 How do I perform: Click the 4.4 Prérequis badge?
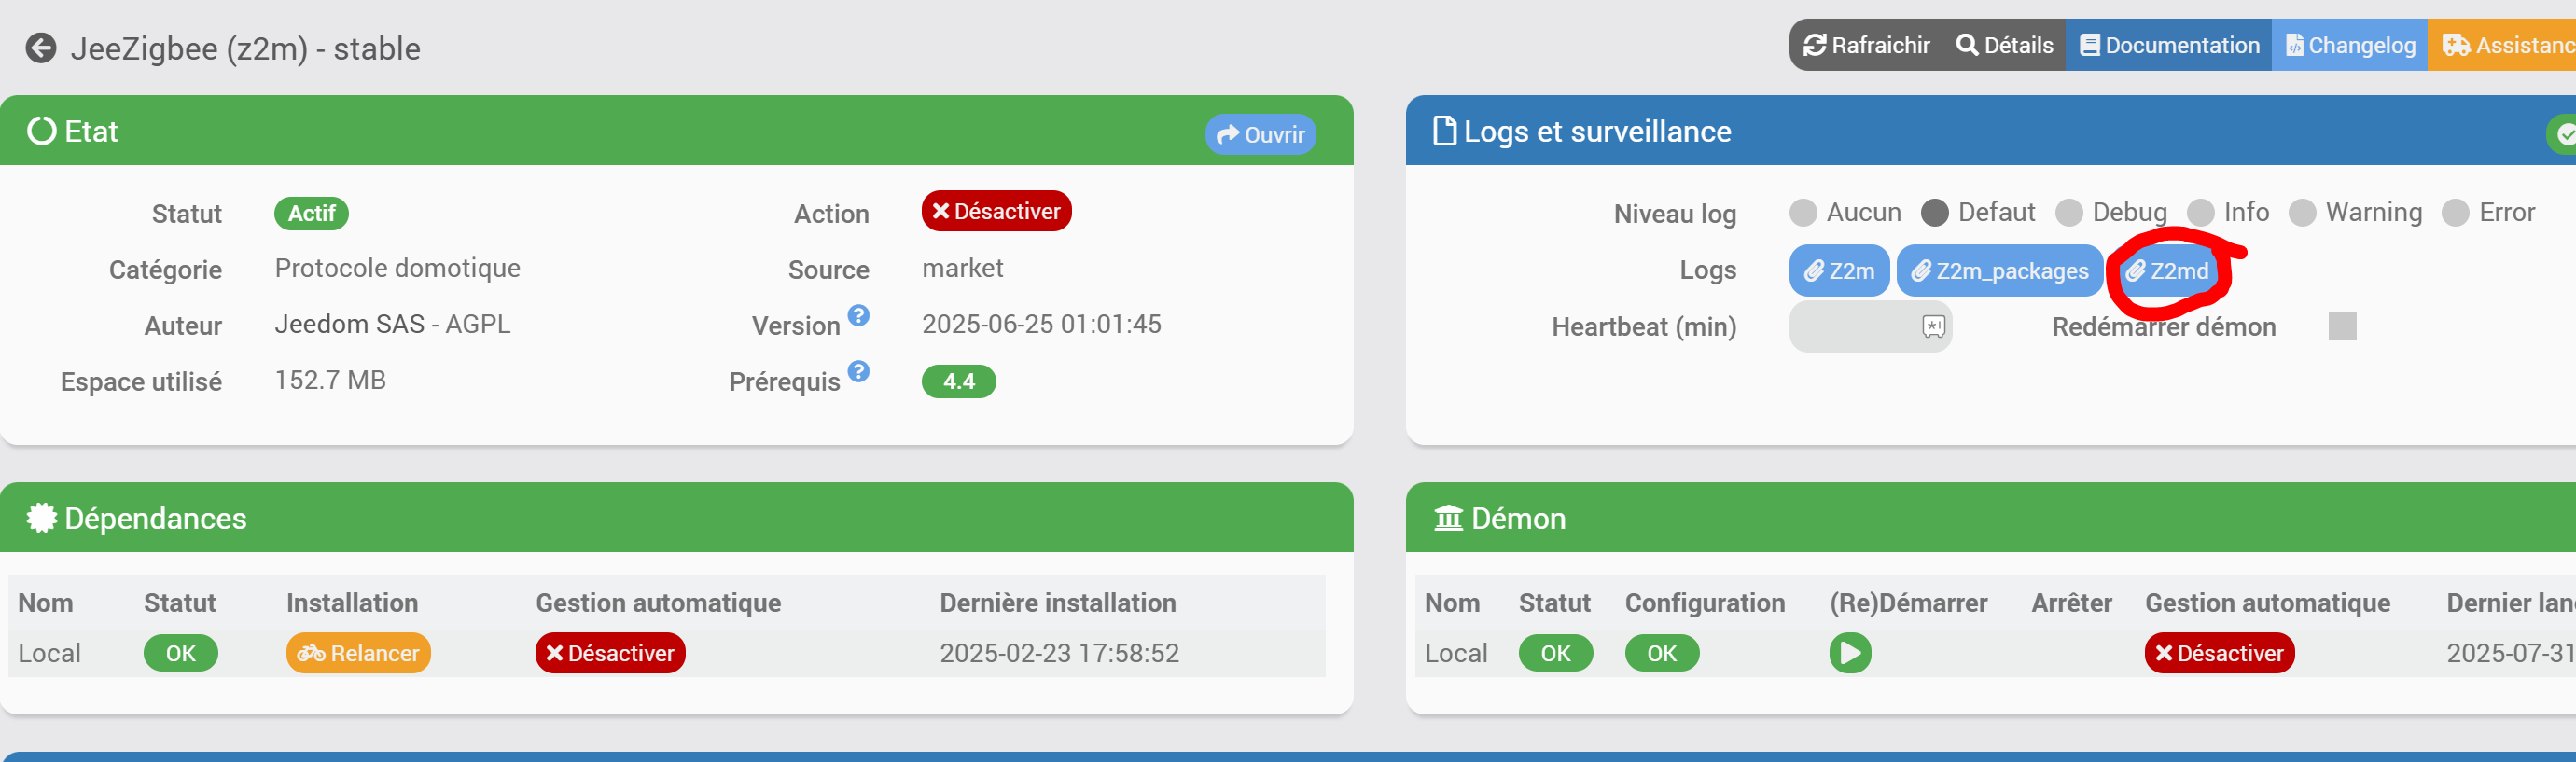[958, 381]
